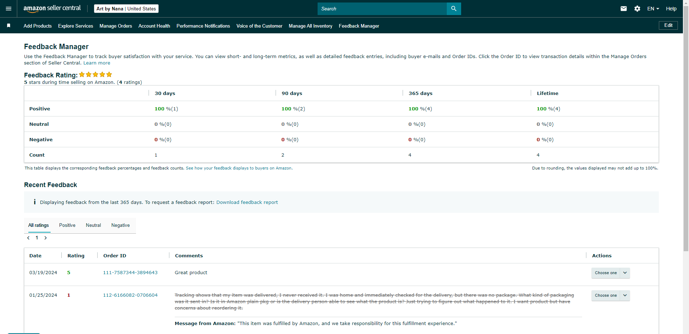The image size is (689, 334).
Task: Switch to the Negative tab
Action: pyautogui.click(x=121, y=225)
